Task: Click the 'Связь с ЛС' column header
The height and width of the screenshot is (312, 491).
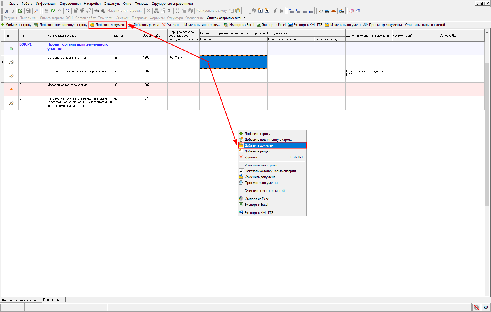Action: click(461, 36)
